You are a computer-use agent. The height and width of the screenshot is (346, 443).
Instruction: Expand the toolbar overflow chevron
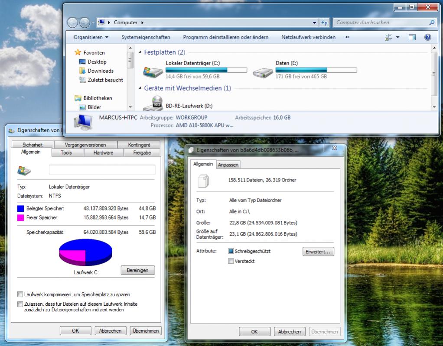point(347,37)
